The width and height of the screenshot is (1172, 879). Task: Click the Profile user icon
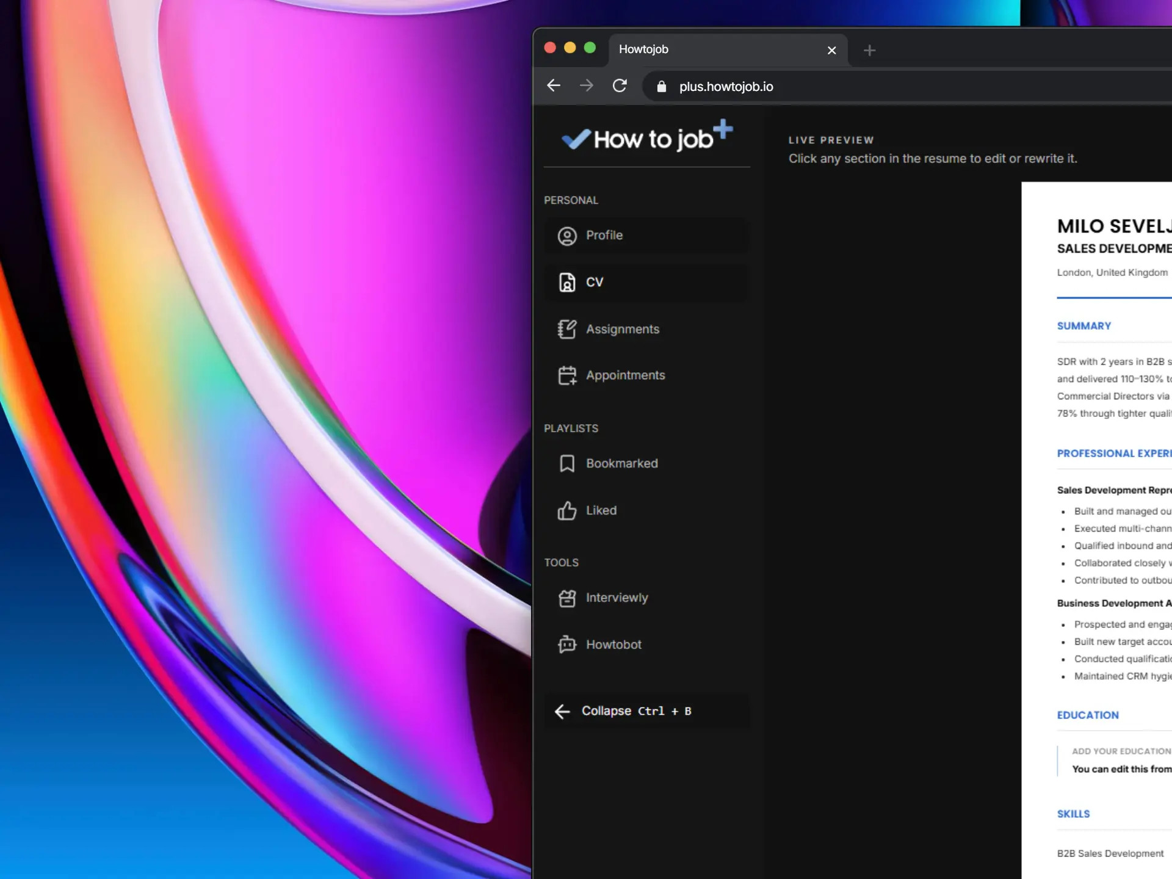567,236
